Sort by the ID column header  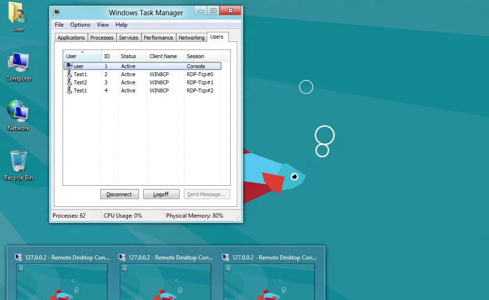110,56
